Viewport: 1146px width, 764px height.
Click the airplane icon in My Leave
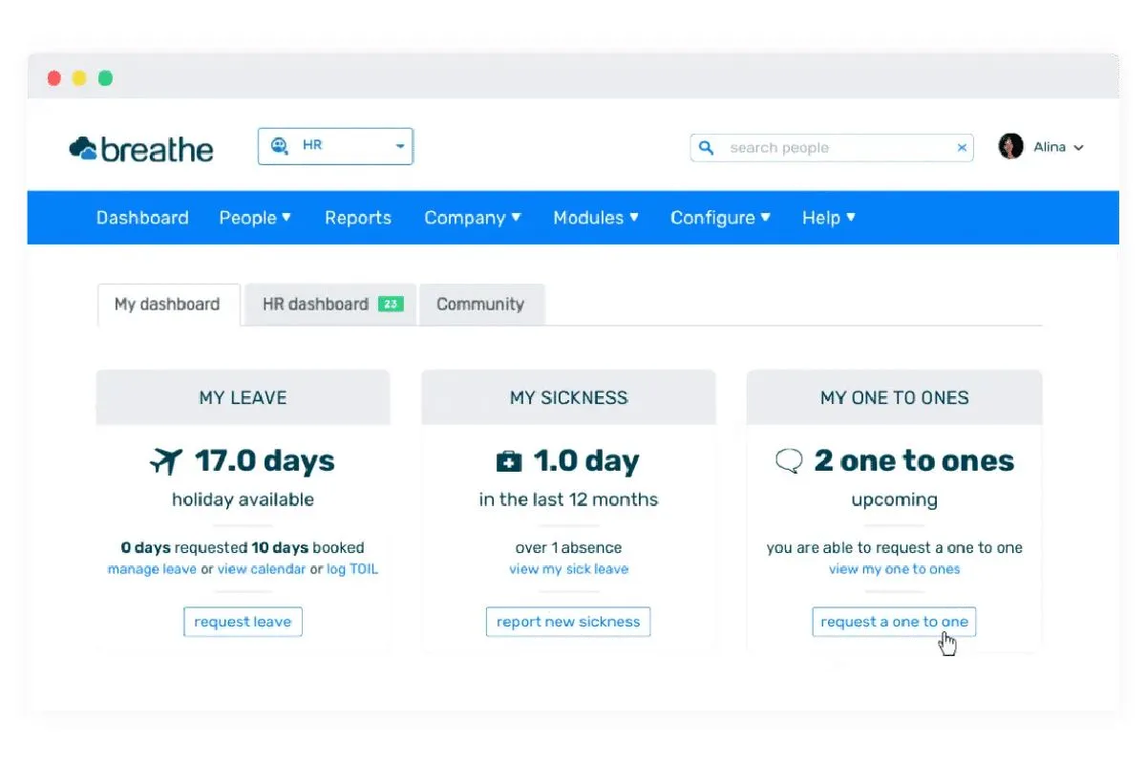click(166, 462)
